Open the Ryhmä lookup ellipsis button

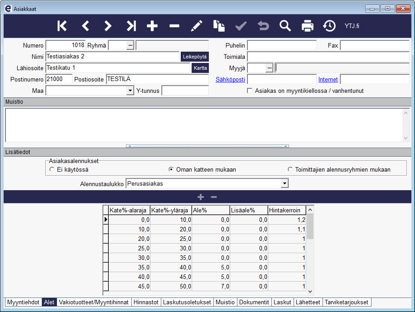(130, 46)
